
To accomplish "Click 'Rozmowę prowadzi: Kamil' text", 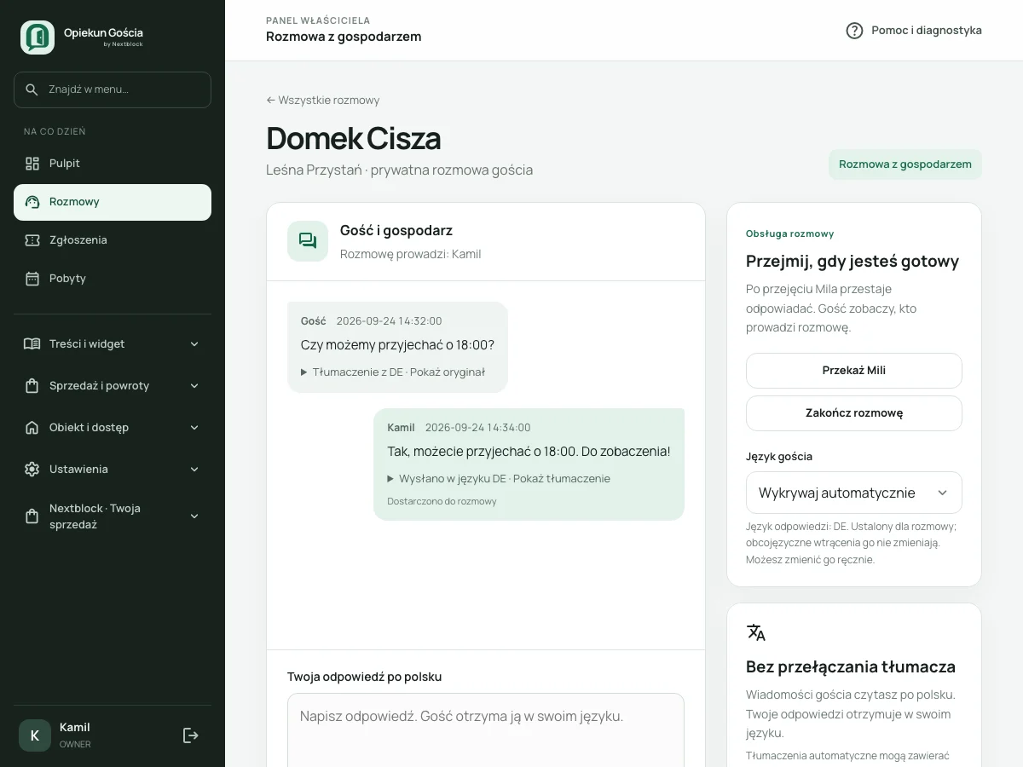I will click(x=411, y=254).
